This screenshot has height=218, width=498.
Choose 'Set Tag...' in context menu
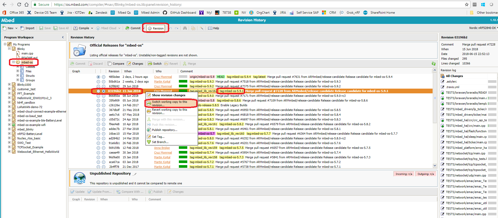pos(158,137)
